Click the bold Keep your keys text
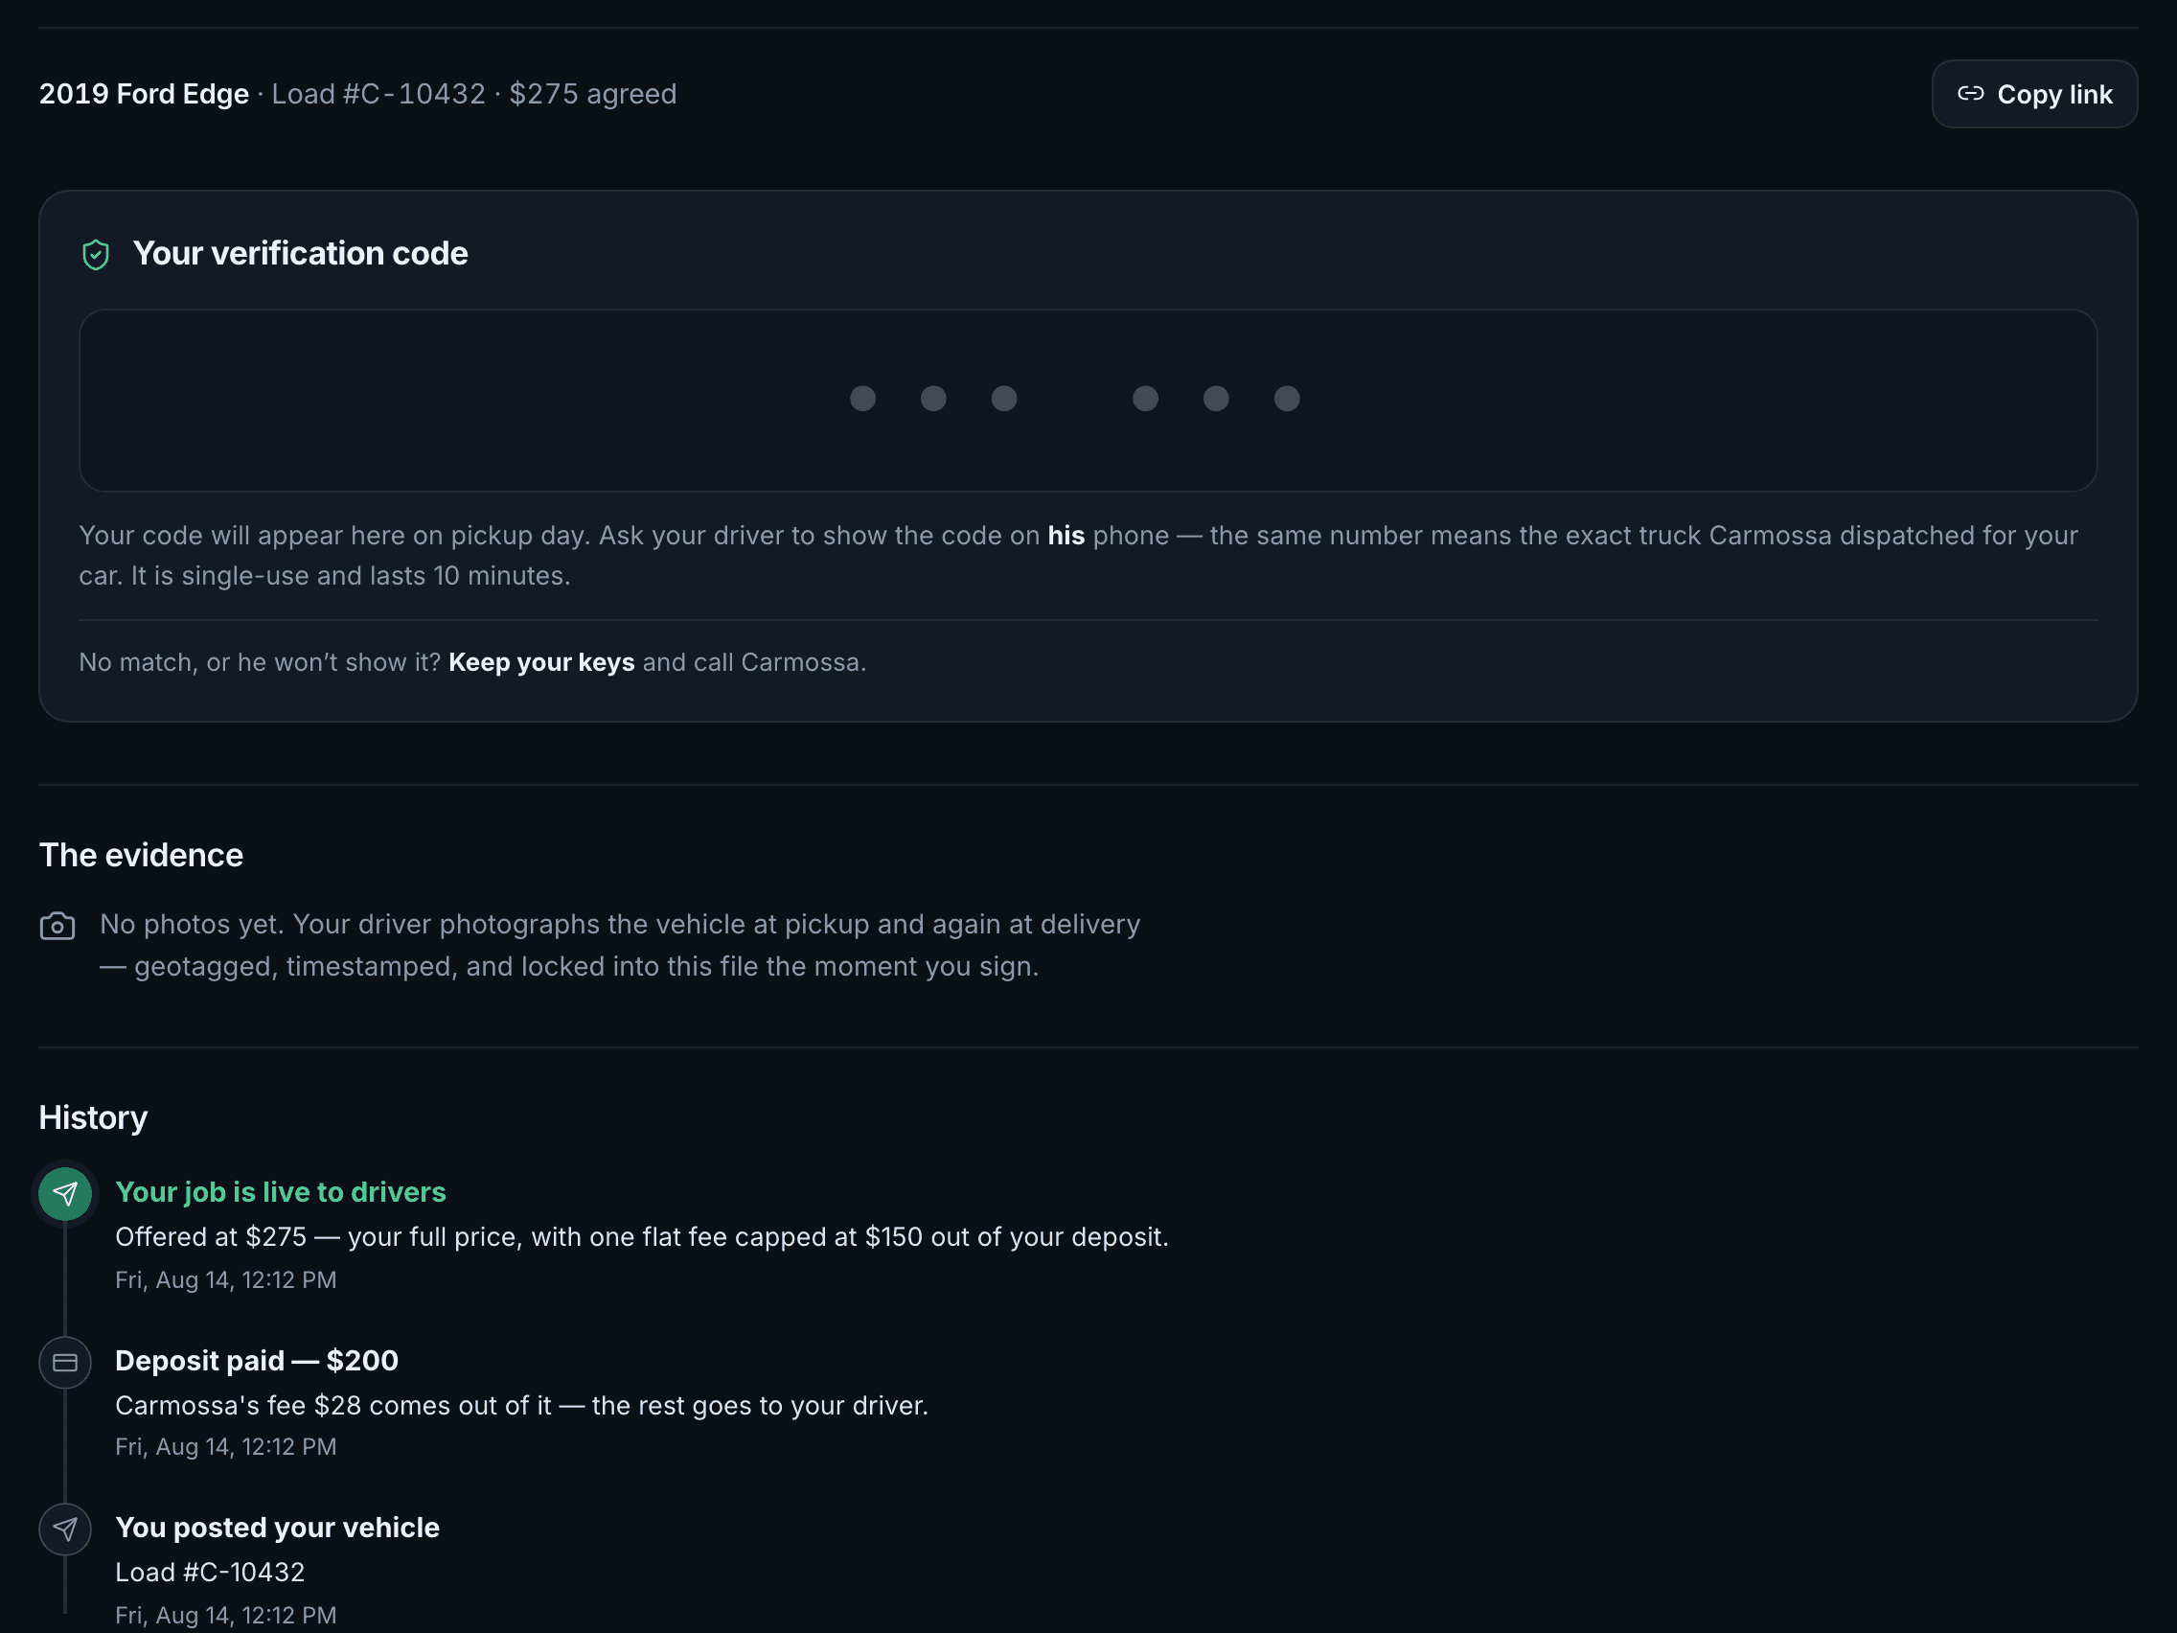The height and width of the screenshot is (1633, 2177). (x=541, y=662)
